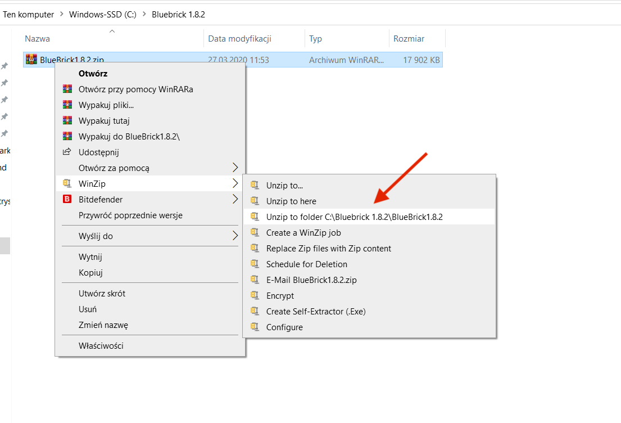Click the WinZip icon in context menu
621x423 pixels.
coord(67,183)
